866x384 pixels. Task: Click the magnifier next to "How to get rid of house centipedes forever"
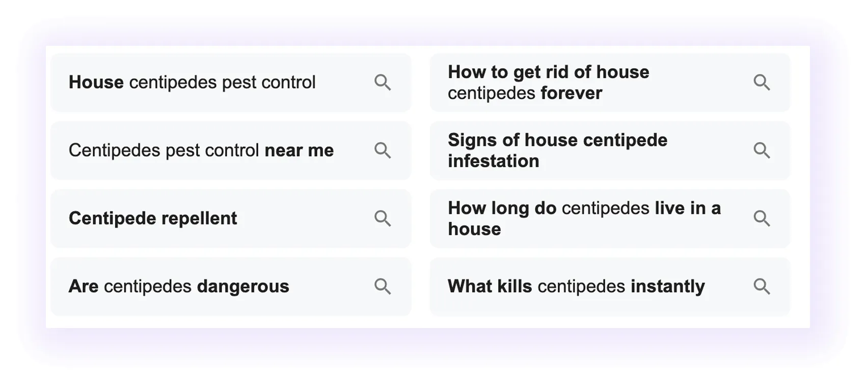point(763,82)
